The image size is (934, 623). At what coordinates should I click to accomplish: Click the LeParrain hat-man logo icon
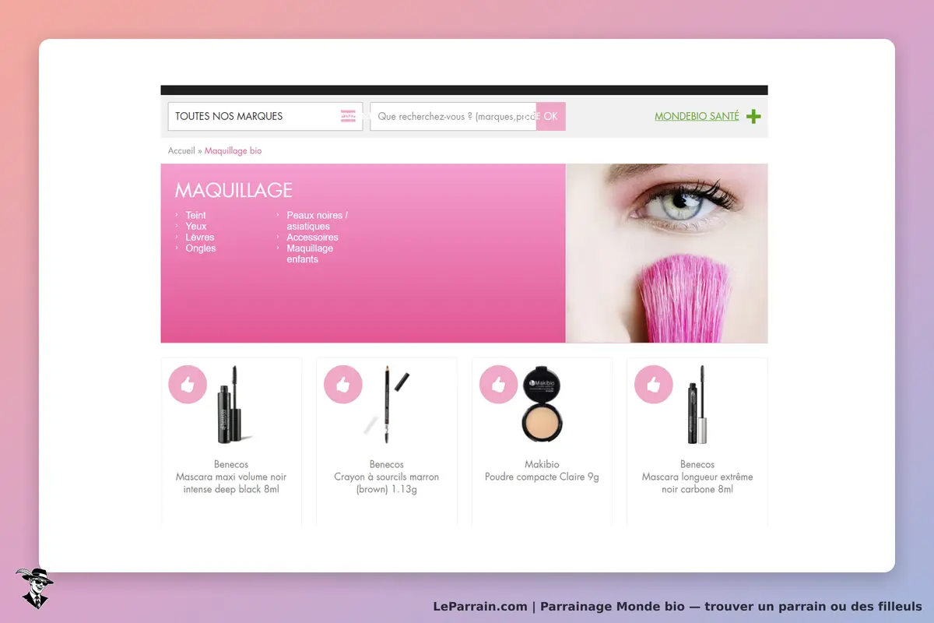pyautogui.click(x=34, y=588)
